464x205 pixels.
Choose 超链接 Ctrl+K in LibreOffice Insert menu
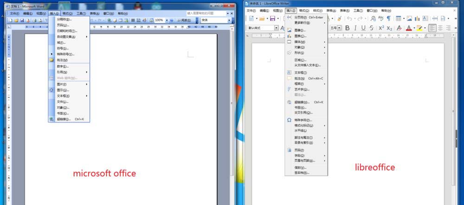[306, 102]
